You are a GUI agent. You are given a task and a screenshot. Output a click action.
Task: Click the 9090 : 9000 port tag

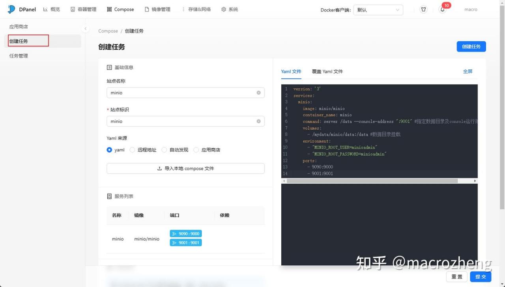tap(186, 234)
